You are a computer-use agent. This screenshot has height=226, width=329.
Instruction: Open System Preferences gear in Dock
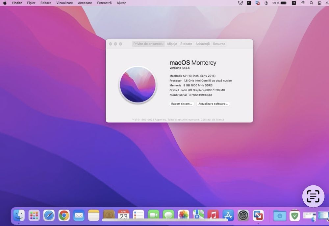coord(243,215)
